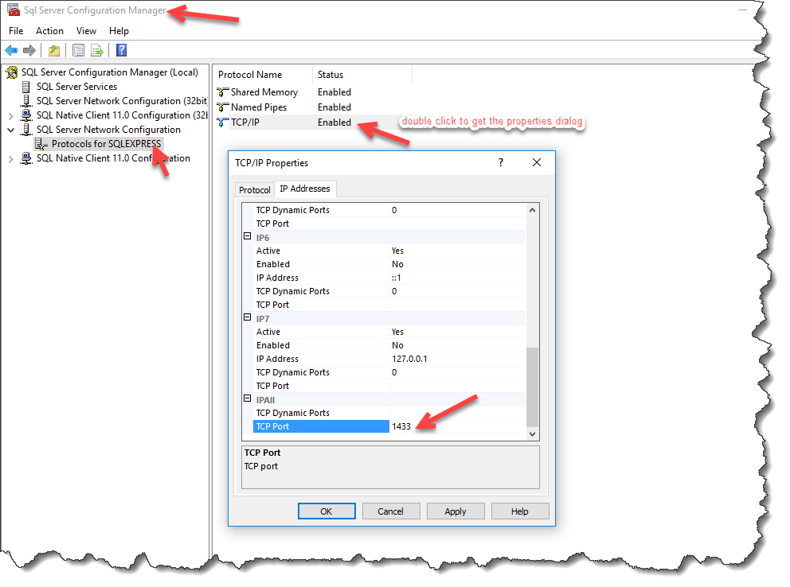The height and width of the screenshot is (587, 790).
Task: Click the Export List toolbar icon
Action: coord(96,50)
